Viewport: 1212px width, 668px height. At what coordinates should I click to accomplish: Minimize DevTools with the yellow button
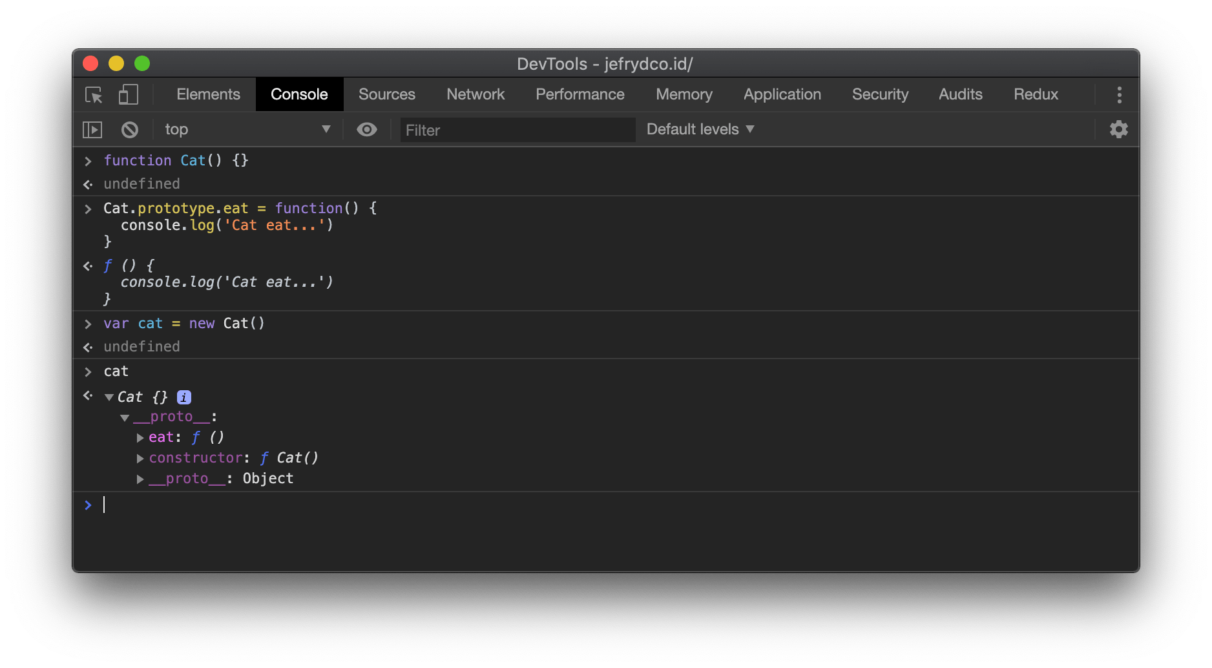click(x=116, y=63)
